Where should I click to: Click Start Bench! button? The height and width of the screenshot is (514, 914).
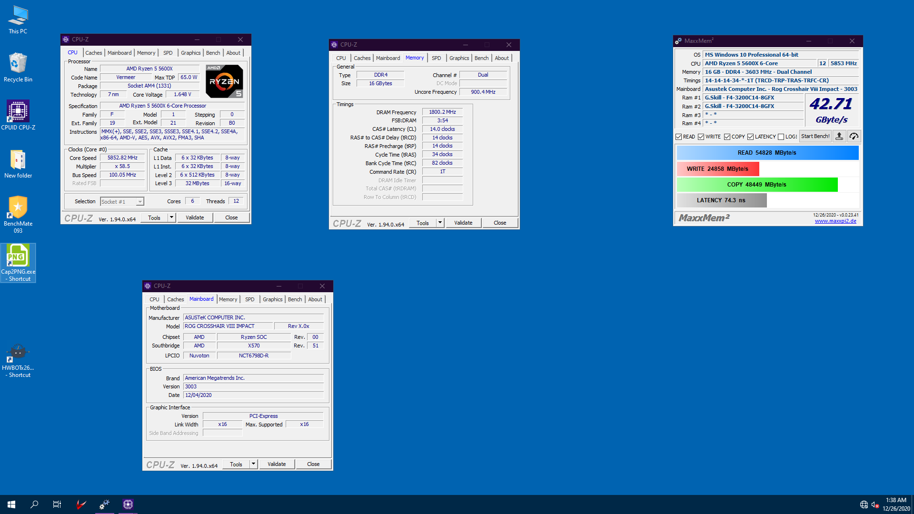click(815, 137)
